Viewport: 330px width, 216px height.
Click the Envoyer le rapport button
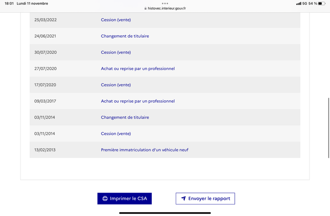(205, 199)
